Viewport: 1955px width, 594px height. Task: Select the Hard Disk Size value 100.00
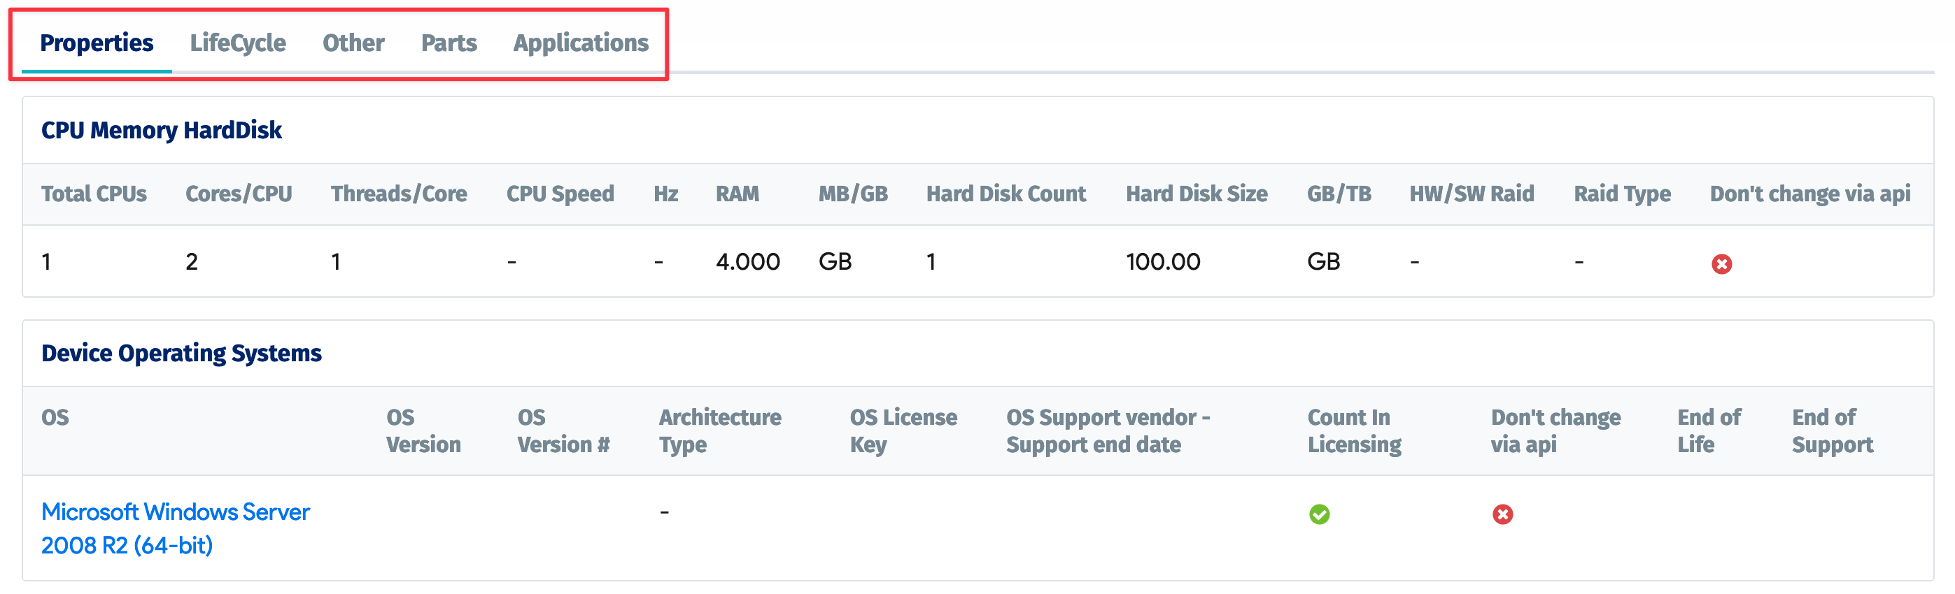click(x=1163, y=262)
